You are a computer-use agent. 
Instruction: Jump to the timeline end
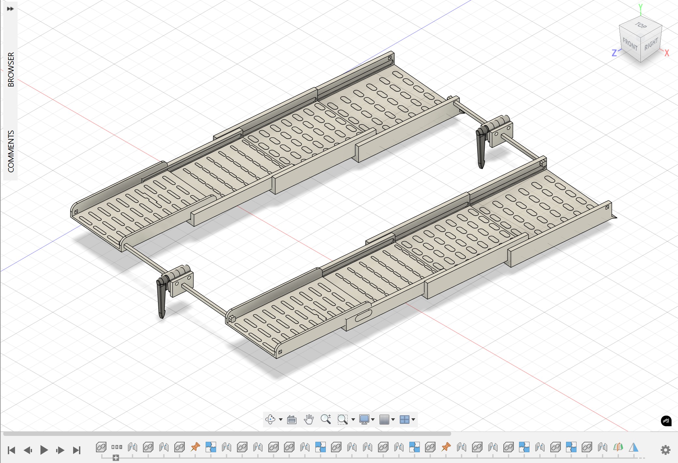[77, 450]
